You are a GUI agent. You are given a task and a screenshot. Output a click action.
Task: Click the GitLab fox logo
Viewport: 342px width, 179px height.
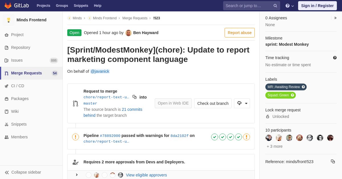(x=8, y=6)
